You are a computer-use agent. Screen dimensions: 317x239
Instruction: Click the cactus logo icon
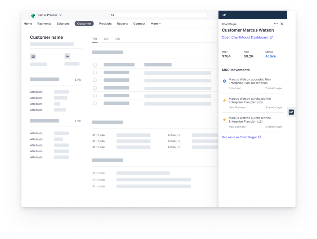[33, 15]
